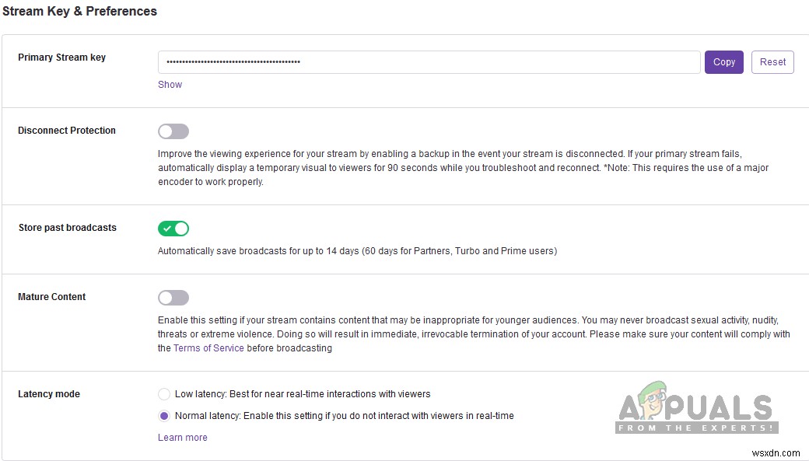This screenshot has height=461, width=809.
Task: Copy the primary stream key
Action: tap(723, 62)
